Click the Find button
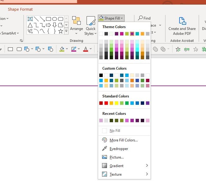 (x=144, y=18)
